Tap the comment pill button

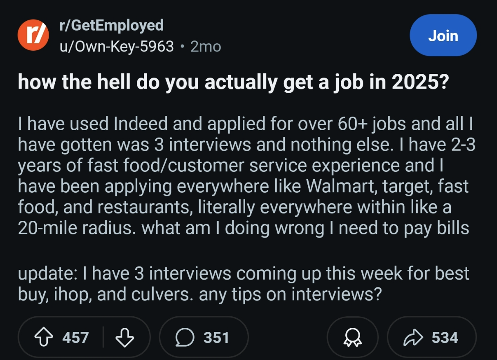point(203,337)
